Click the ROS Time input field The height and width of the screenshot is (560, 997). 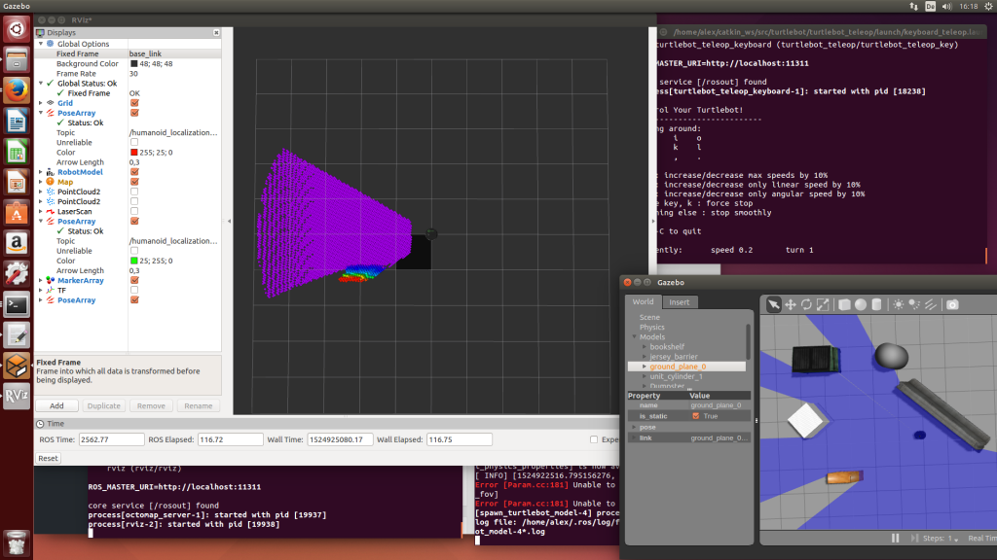111,439
